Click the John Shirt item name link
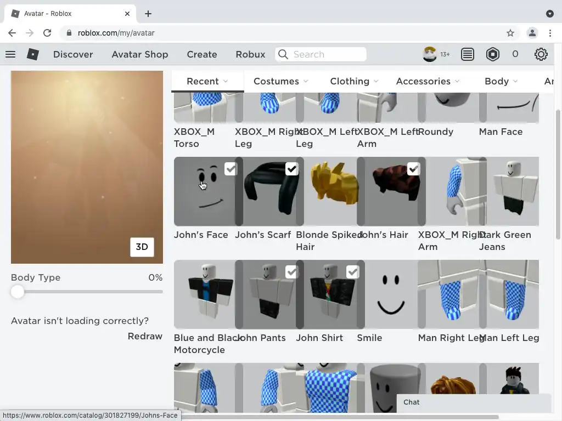This screenshot has height=421, width=562. (319, 338)
